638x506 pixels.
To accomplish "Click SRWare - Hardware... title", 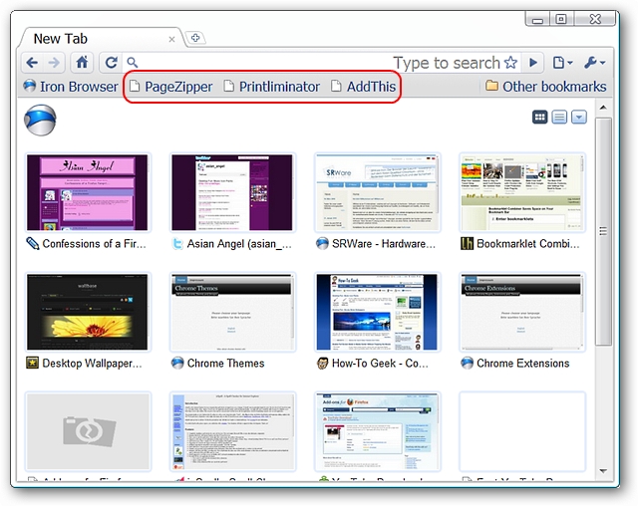I will (384, 244).
